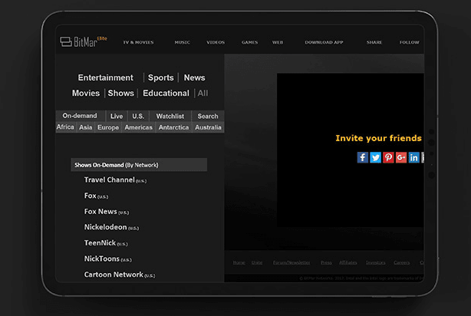Click the BitMar Elite logo
This screenshot has height=316, width=471.
click(83, 41)
